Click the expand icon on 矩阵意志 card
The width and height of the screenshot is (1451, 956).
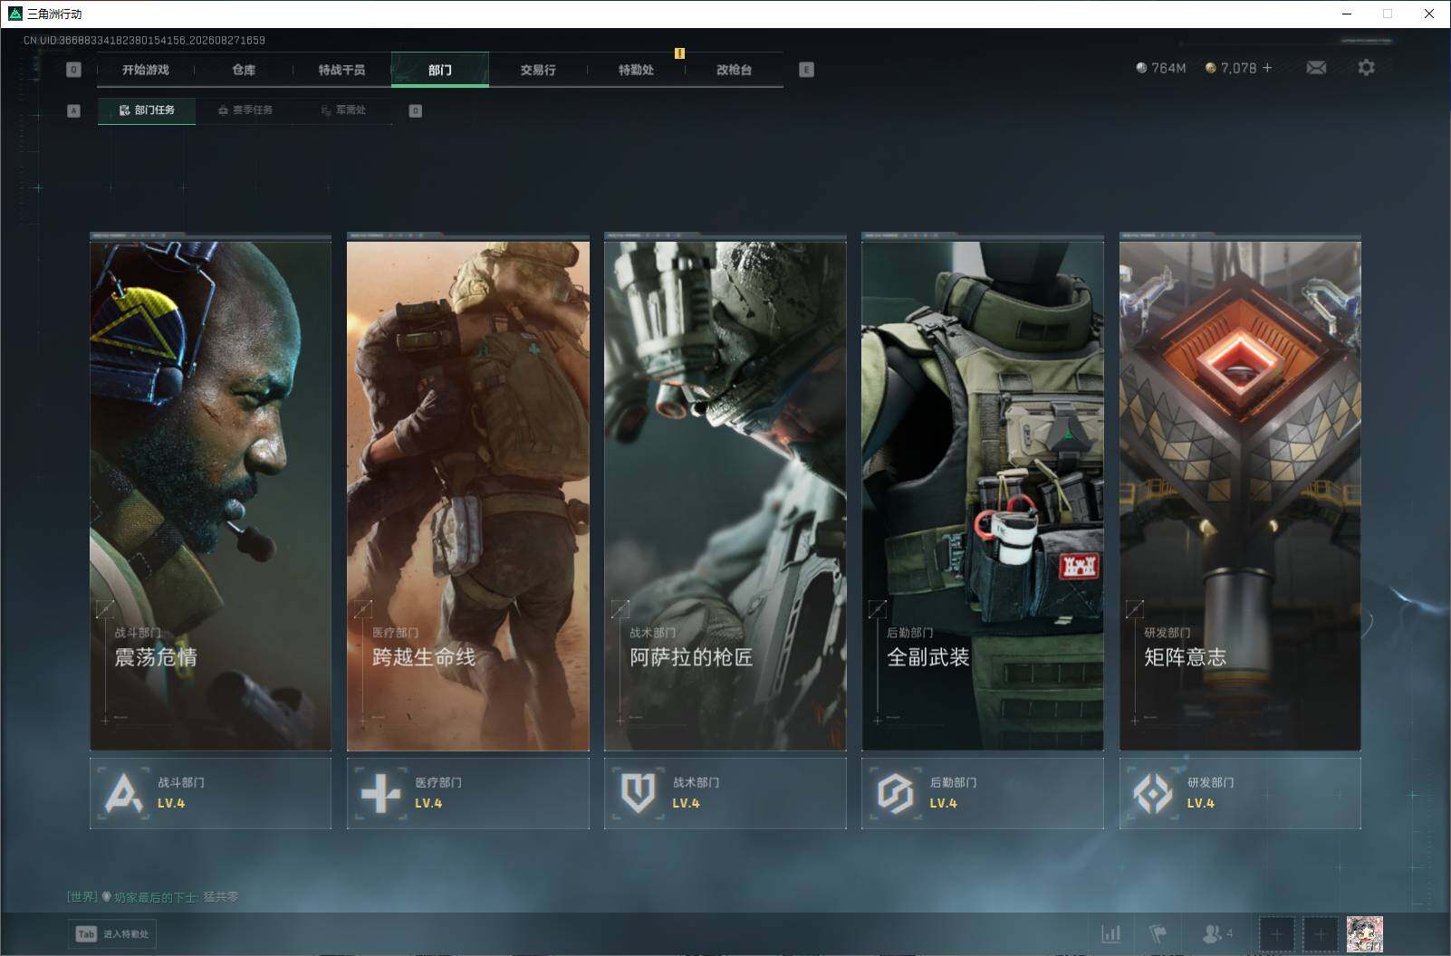(x=1134, y=609)
